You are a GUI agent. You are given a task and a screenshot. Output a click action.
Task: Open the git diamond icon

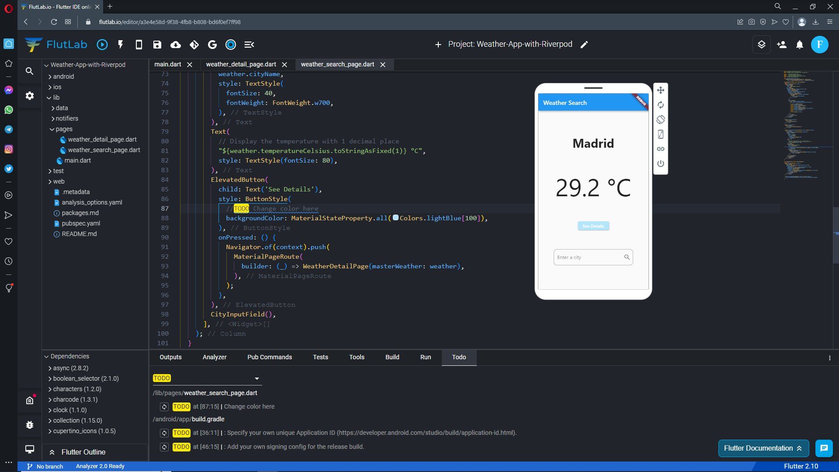194,45
